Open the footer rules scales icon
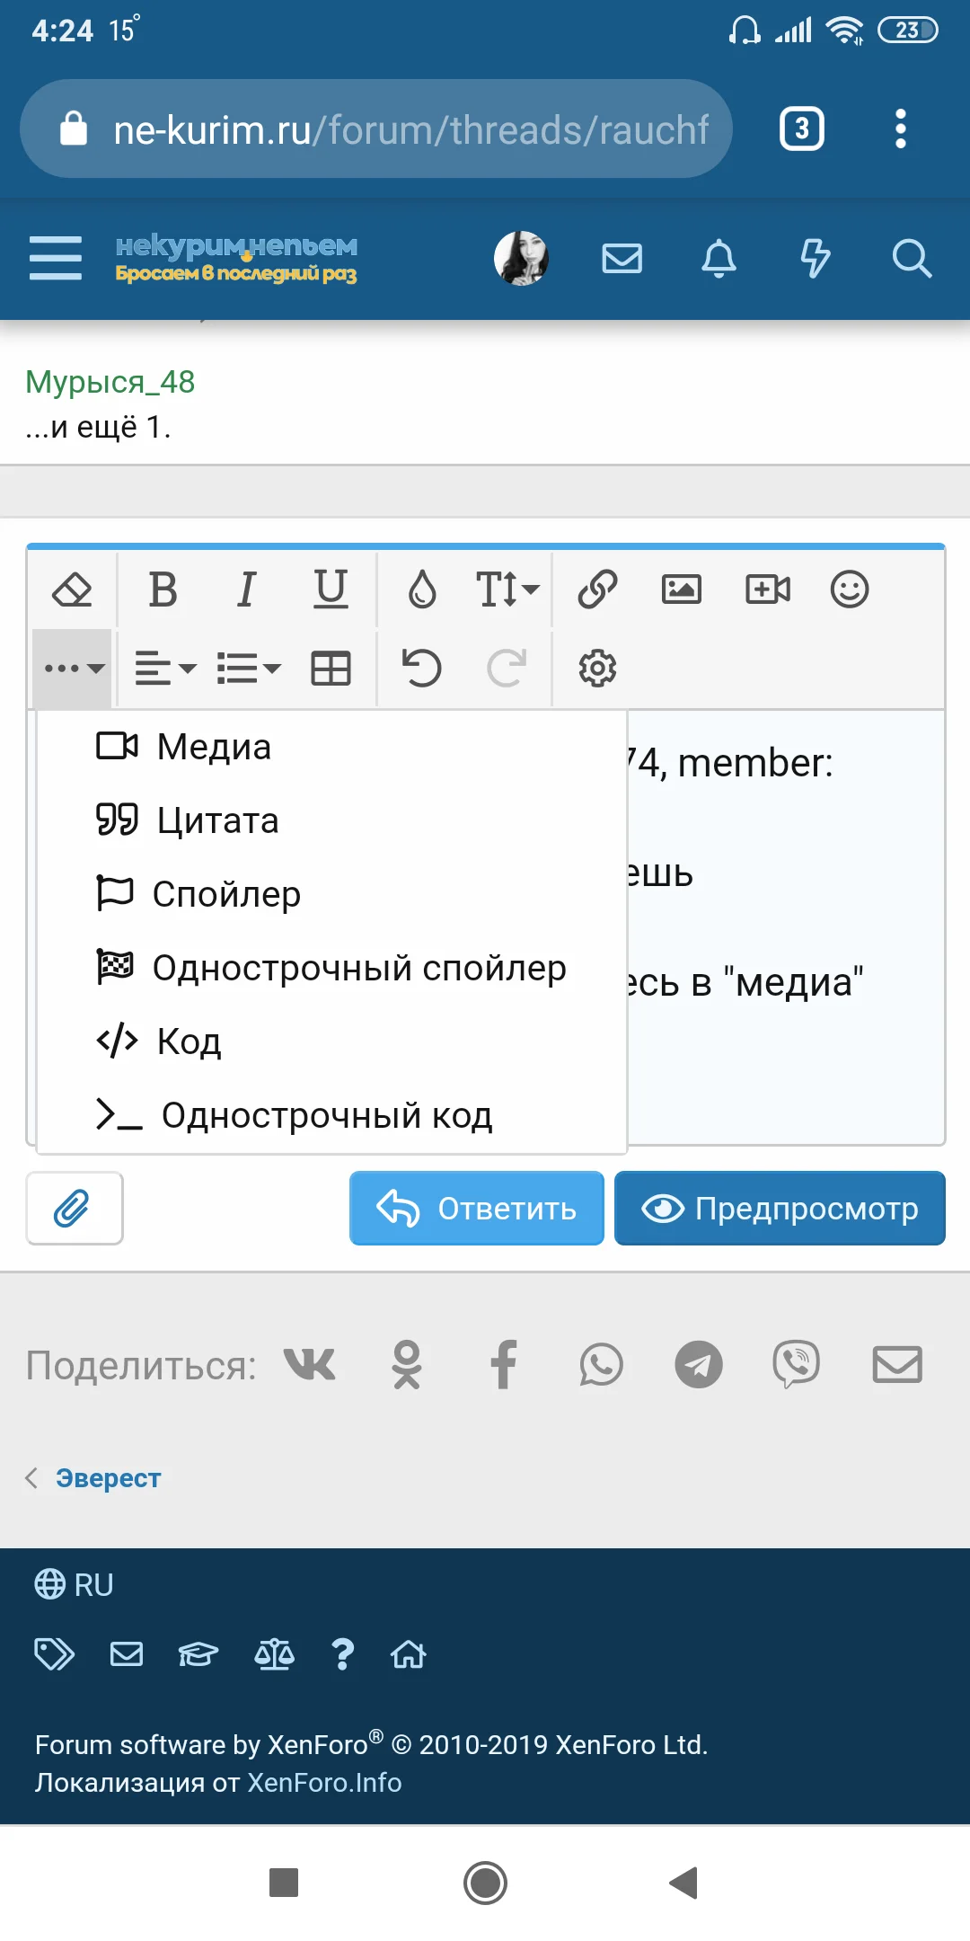This screenshot has width=970, height=1941. (x=274, y=1653)
